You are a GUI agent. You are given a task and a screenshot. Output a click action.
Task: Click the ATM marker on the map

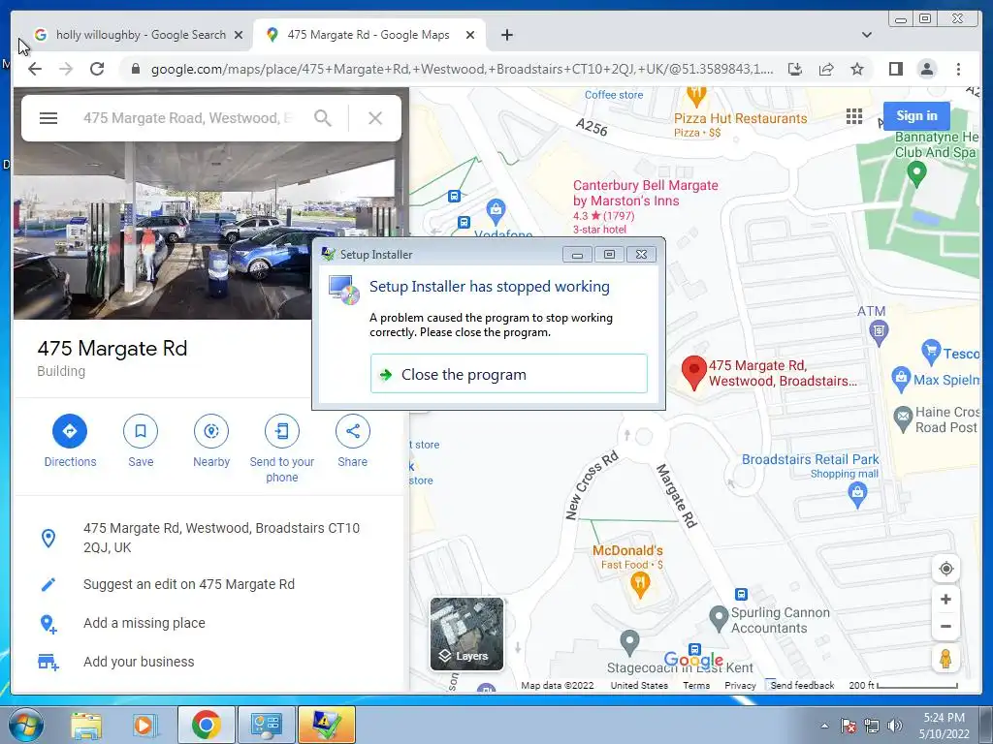click(879, 331)
